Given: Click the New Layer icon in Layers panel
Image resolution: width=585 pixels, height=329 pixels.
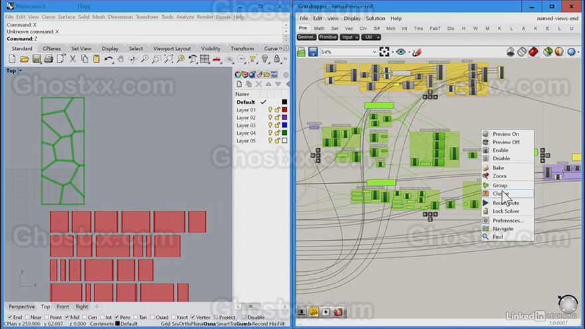Looking at the screenshot, I should click(x=239, y=84).
